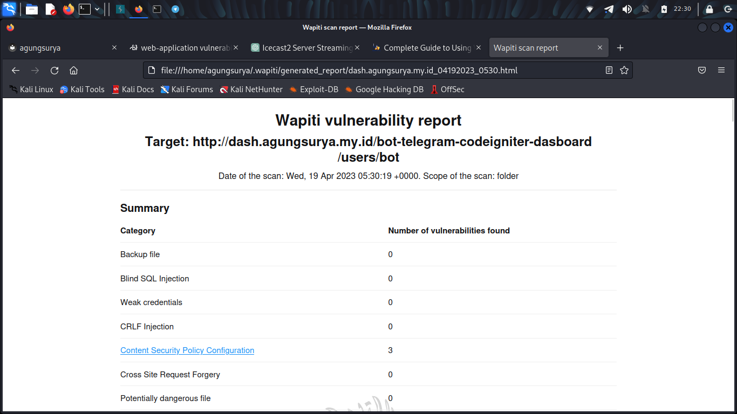Bookmark this page with the star icon
This screenshot has height=414, width=737.
point(624,70)
